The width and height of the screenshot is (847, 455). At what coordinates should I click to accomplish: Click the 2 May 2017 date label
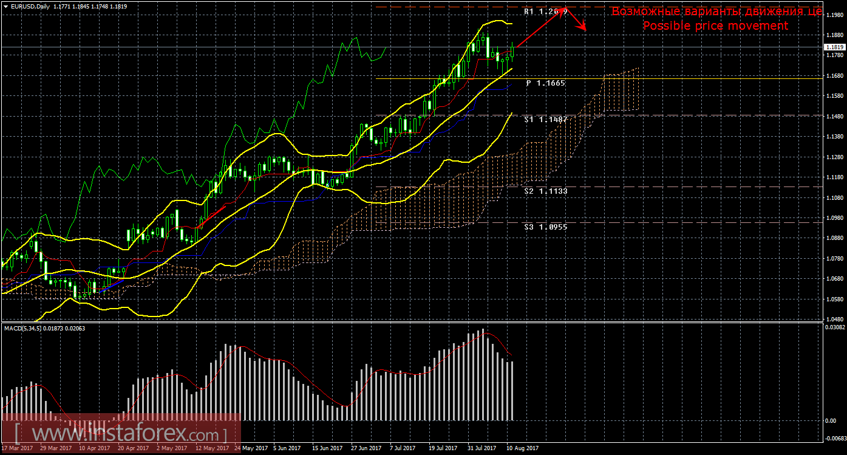point(172,448)
